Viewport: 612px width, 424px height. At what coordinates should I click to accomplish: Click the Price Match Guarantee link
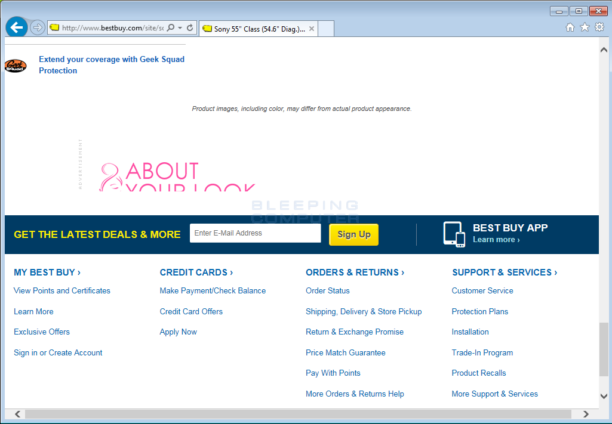pyautogui.click(x=346, y=352)
